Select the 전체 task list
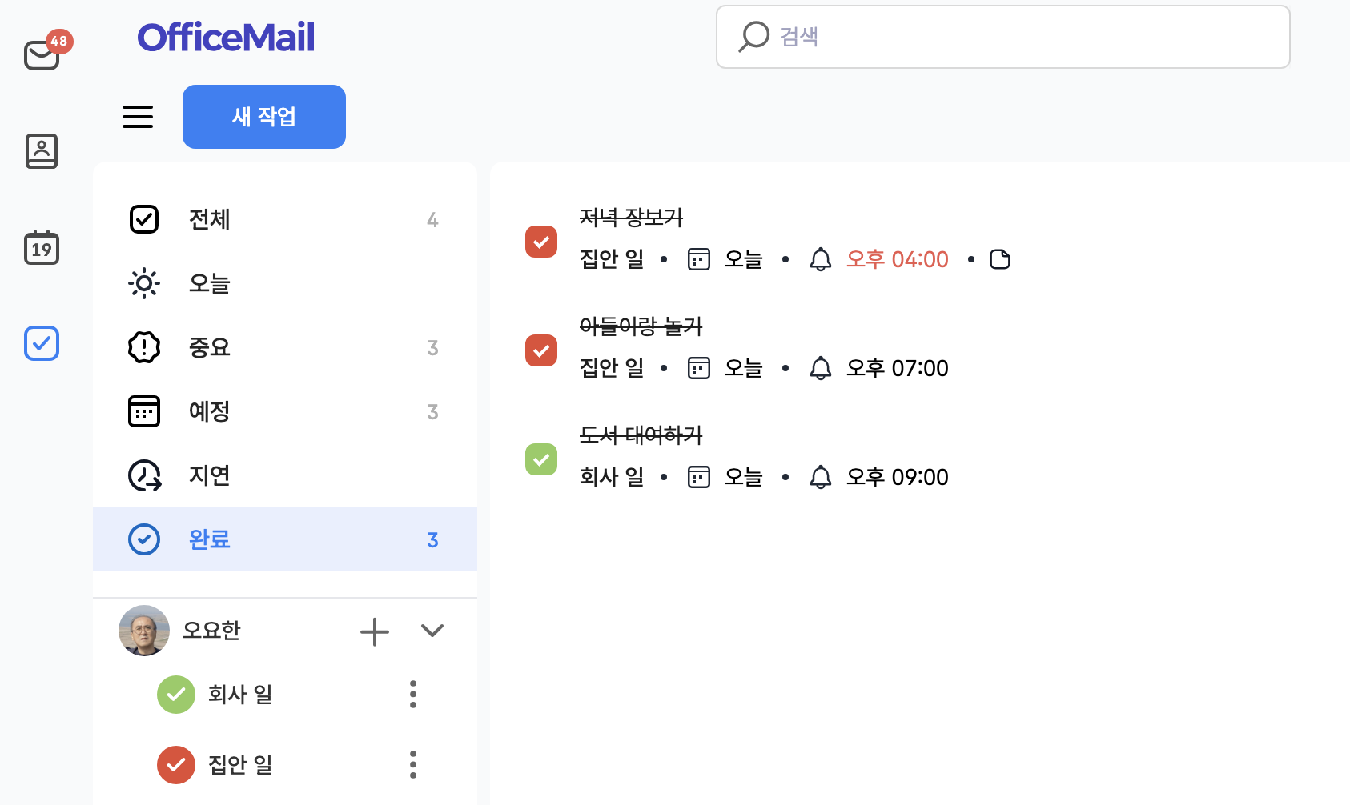This screenshot has width=1350, height=805. tap(285, 219)
